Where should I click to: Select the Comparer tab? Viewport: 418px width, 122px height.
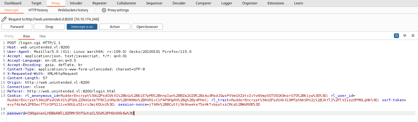[203, 3]
